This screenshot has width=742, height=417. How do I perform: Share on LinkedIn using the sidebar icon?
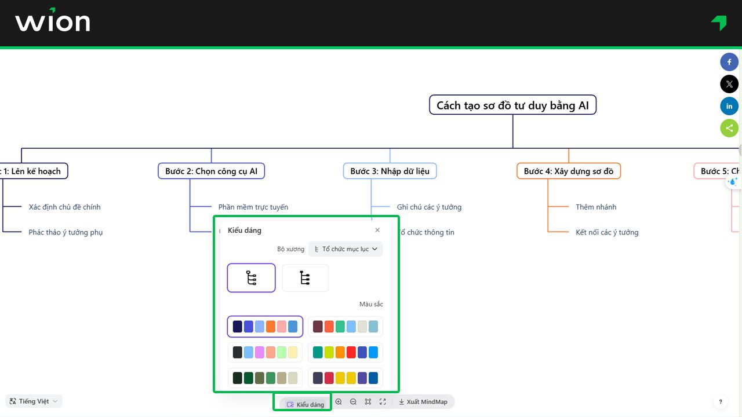click(x=729, y=106)
